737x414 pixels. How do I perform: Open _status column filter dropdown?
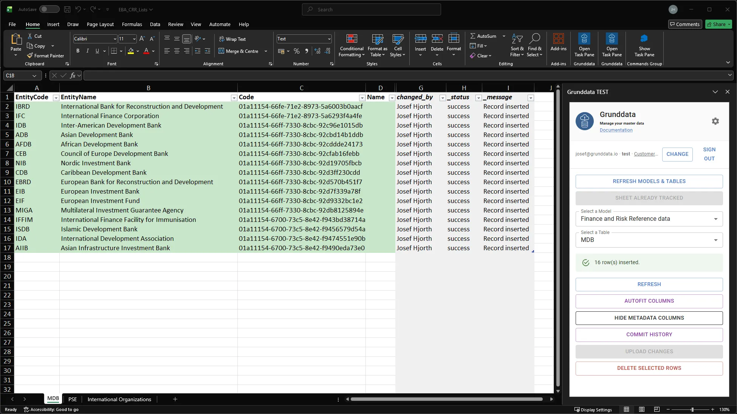point(478,98)
